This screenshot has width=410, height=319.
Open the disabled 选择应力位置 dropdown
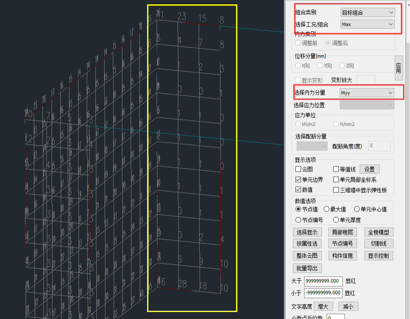click(x=367, y=105)
